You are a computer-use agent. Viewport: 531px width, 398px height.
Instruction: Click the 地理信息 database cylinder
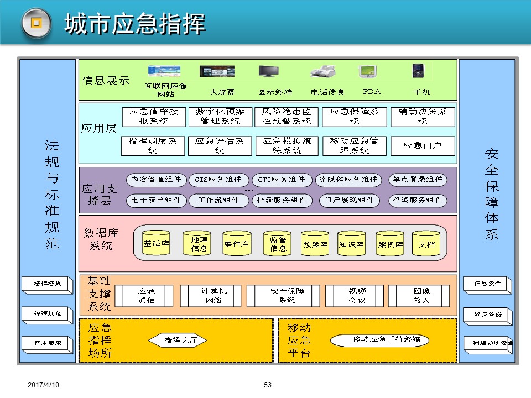click(197, 243)
